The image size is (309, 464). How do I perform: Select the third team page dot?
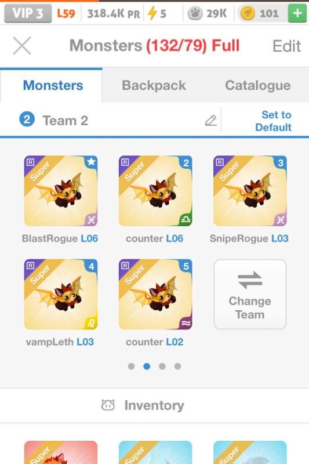[162, 367]
